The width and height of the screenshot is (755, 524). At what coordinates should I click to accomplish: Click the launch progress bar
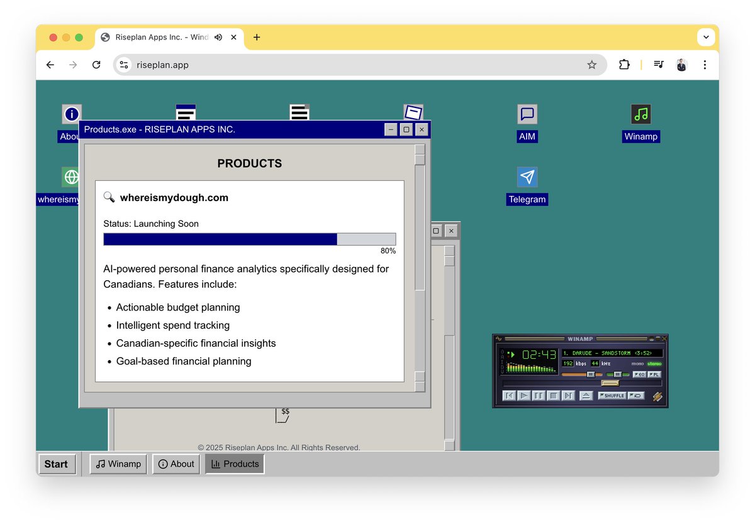tap(250, 239)
